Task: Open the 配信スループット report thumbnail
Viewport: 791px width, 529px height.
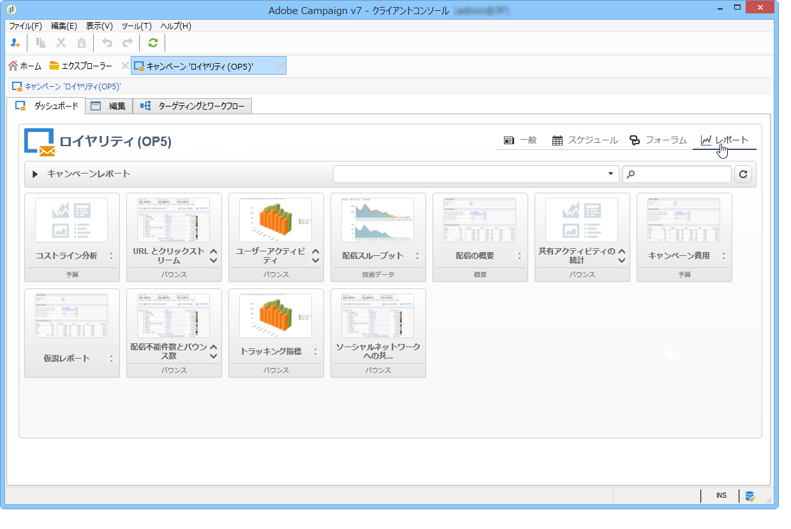Action: point(378,220)
